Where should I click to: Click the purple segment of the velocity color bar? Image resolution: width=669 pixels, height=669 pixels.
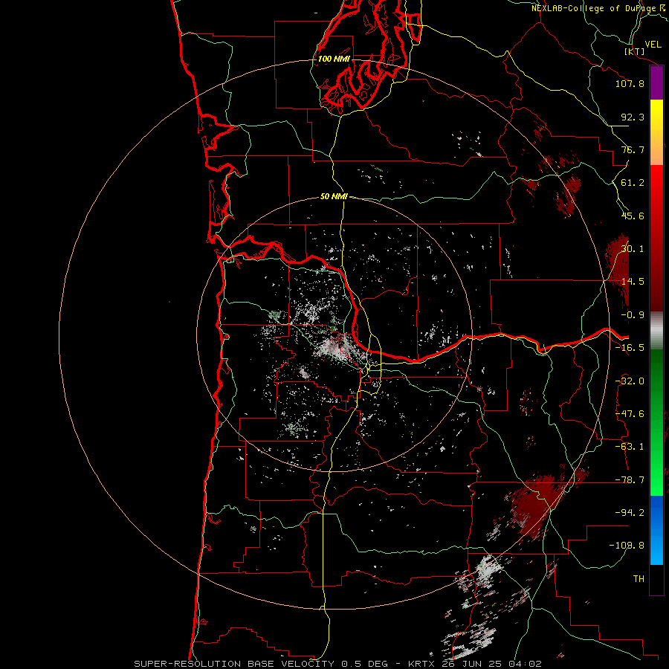pyautogui.click(x=656, y=83)
